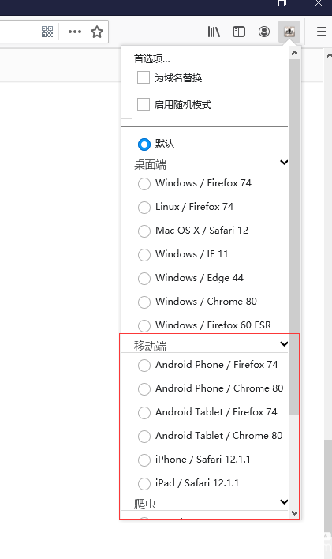Expand the 爬虫 section chevron
The image size is (332, 559).
tap(284, 502)
